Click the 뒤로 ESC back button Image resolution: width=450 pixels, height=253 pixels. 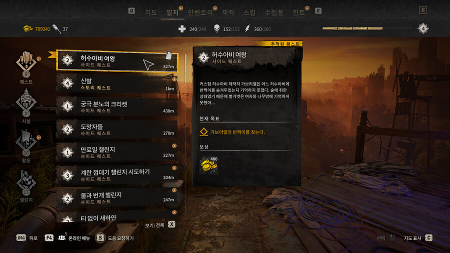27,238
